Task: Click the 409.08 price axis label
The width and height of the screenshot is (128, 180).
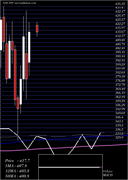Action: (x=121, y=40)
